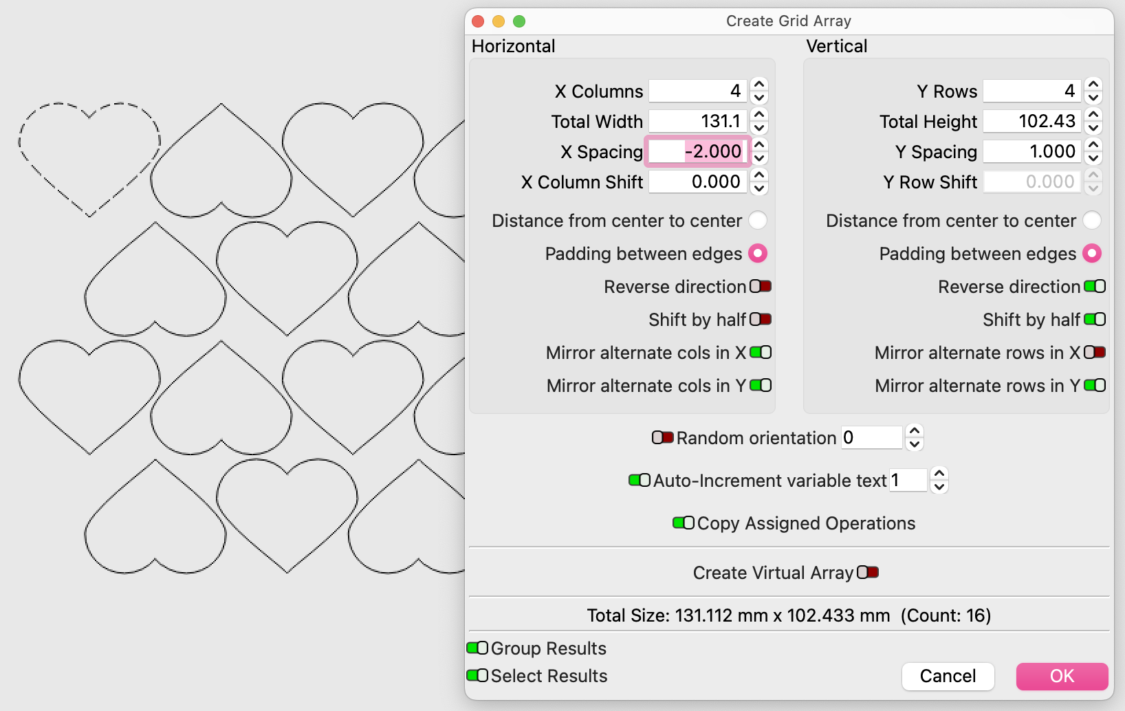Decrease Total Height stepper down
This screenshot has height=711, width=1125.
pos(1093,128)
